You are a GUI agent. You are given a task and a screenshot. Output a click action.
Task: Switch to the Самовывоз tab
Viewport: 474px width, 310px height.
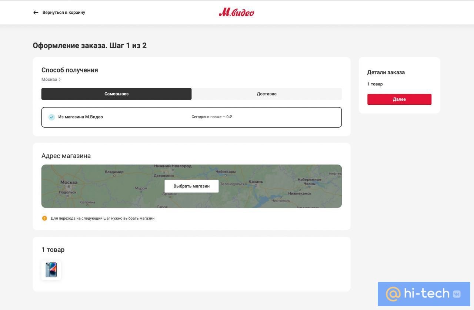tap(116, 94)
